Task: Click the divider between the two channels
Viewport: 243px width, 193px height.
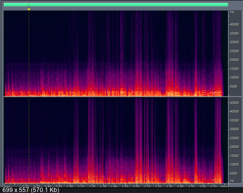Action: (116, 97)
